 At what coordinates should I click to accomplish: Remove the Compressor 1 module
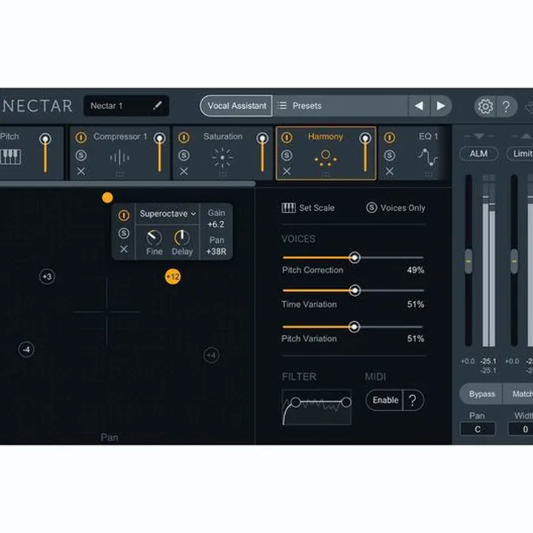(x=81, y=171)
